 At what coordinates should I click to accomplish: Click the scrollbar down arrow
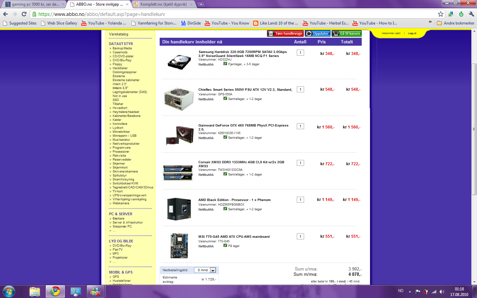(474, 282)
